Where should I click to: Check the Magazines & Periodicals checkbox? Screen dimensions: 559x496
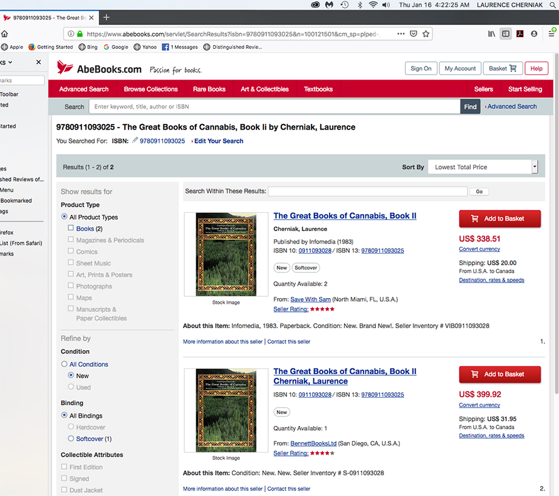pyautogui.click(x=71, y=239)
